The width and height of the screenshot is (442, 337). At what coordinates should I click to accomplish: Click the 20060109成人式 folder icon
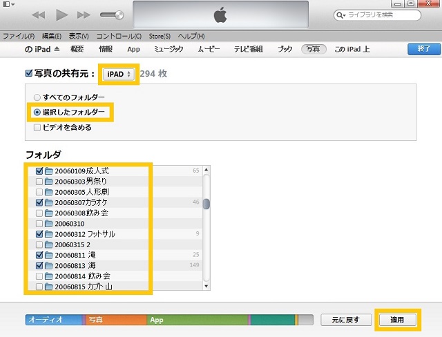coord(49,171)
